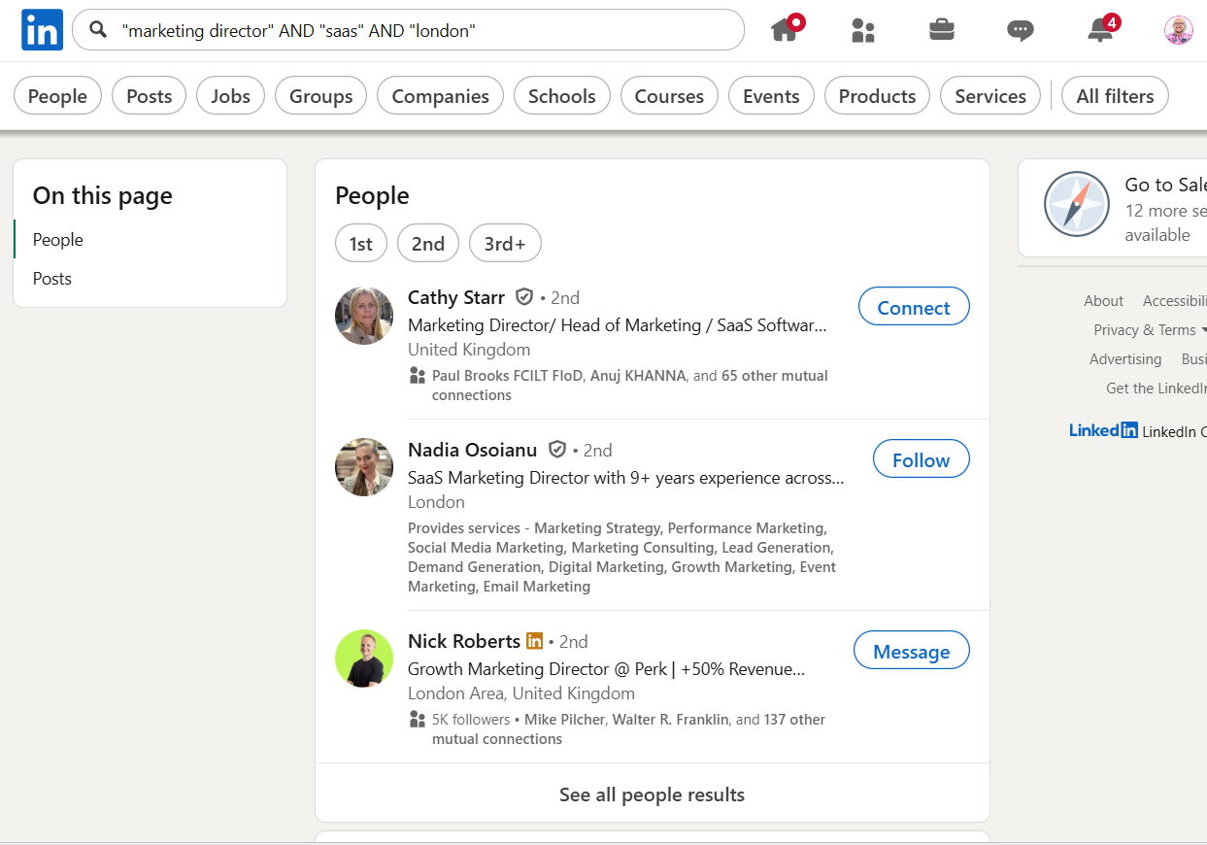
Task: Go to the Home feed icon
Action: pos(786,29)
